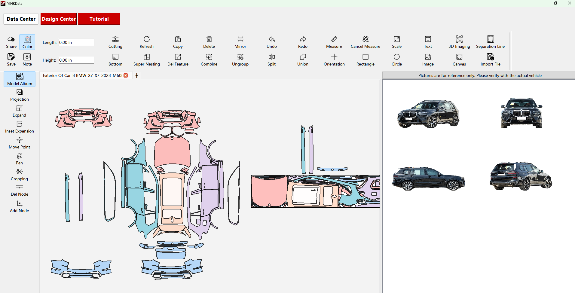The image size is (575, 293).
Task: Use the Inset Expansion tool
Action: tap(19, 127)
